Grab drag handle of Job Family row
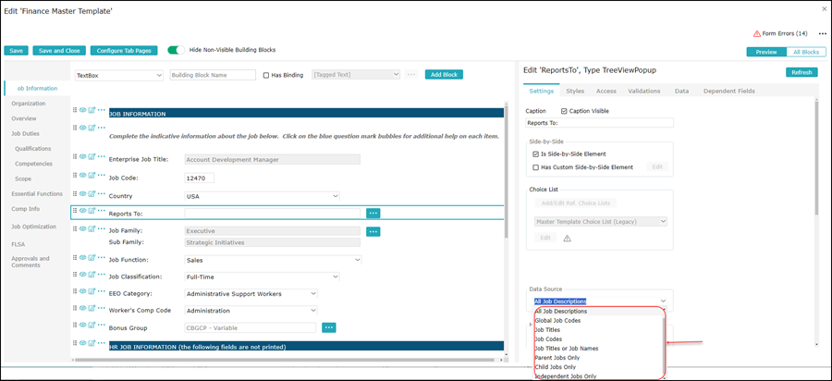The height and width of the screenshot is (381, 832). coord(75,228)
